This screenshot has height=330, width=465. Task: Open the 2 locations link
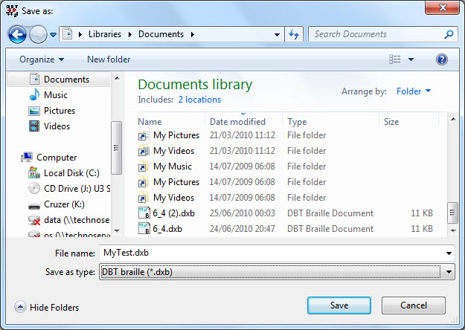199,100
